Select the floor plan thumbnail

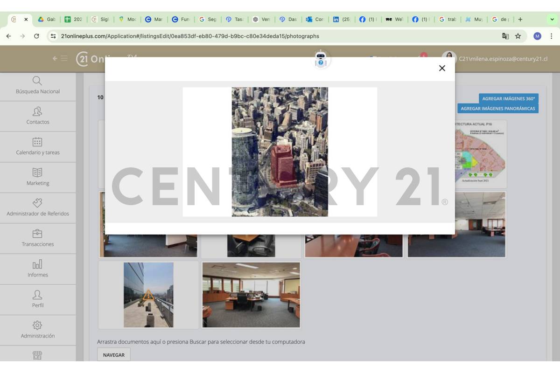(480, 154)
